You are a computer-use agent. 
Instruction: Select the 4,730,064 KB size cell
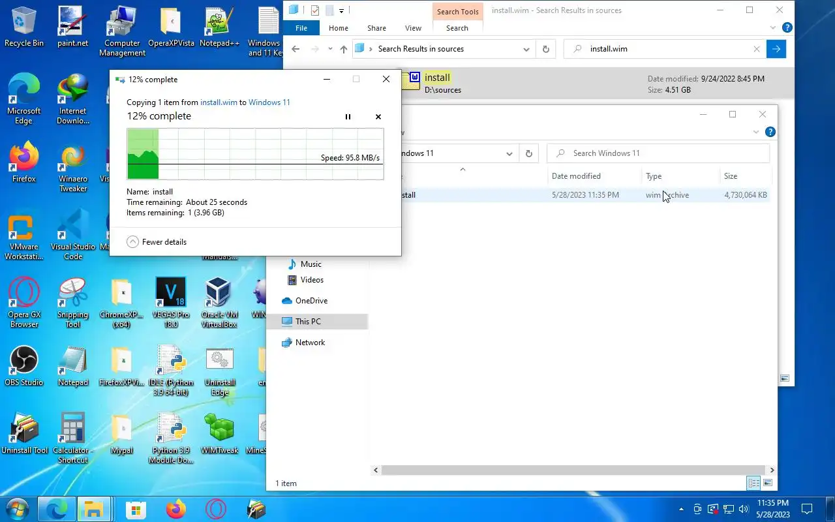(745, 195)
